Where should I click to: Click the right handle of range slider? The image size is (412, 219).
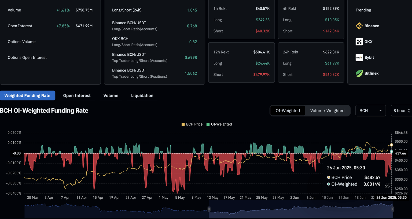[x=392, y=209]
